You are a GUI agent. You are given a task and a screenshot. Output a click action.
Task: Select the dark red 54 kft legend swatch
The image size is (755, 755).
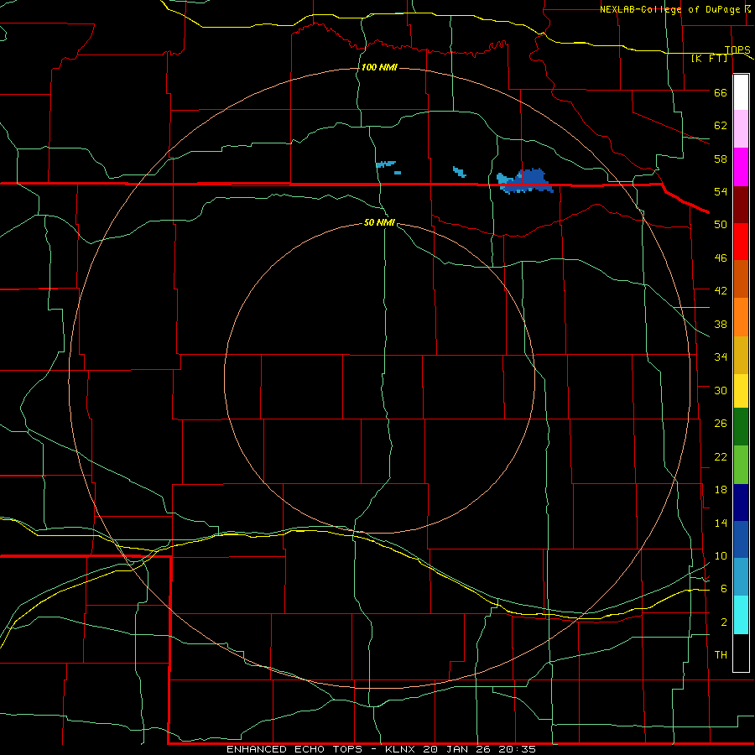pyautogui.click(x=741, y=204)
